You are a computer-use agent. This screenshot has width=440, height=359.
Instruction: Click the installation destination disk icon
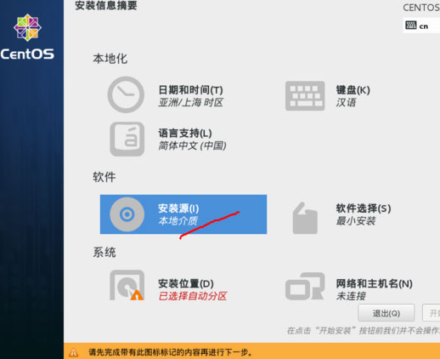[127, 285]
